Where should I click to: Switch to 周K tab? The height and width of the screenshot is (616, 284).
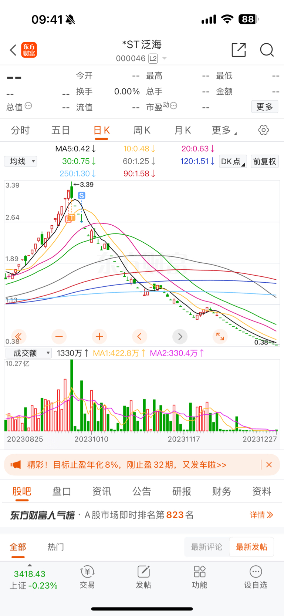[x=142, y=130]
